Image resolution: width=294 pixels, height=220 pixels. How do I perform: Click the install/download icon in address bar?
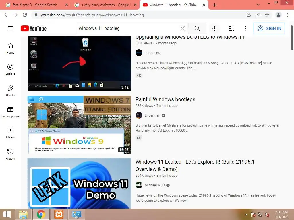249,15
